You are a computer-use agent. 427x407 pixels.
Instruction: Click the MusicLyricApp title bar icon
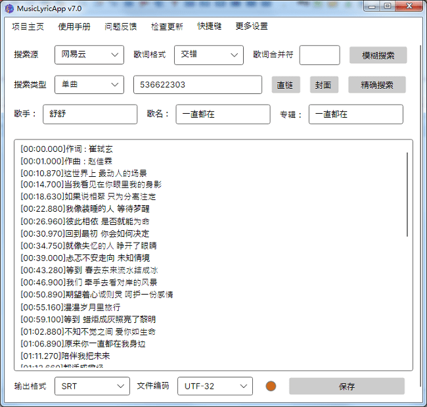coord(9,7)
